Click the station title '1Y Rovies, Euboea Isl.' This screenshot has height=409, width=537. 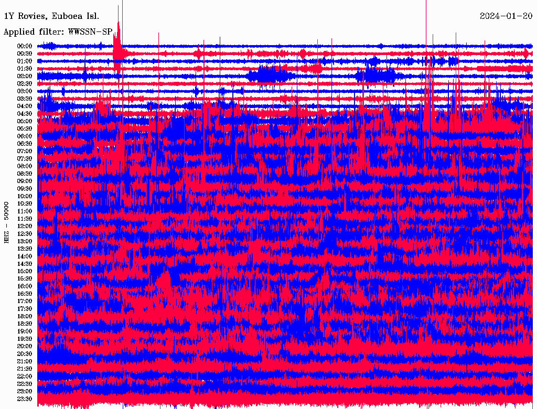tap(51, 16)
